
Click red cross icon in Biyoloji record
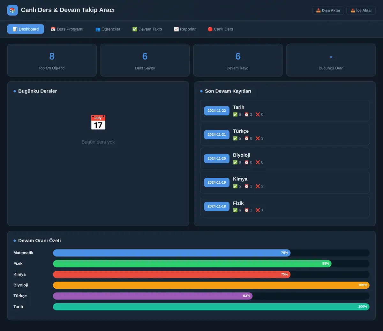point(258,162)
